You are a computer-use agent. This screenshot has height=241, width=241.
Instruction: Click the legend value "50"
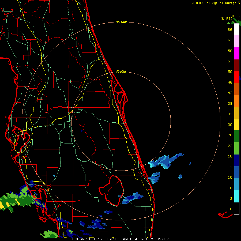[x=230, y=72]
